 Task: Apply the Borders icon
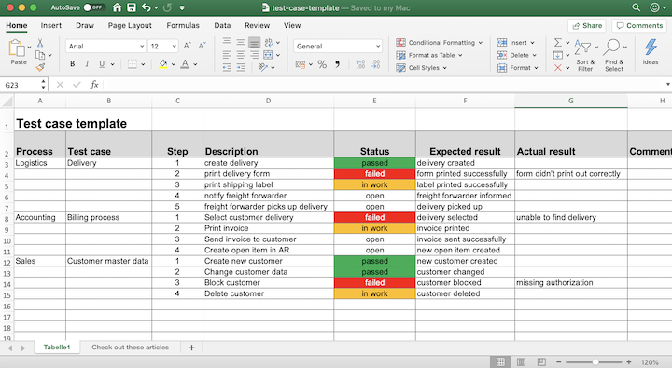pos(133,64)
